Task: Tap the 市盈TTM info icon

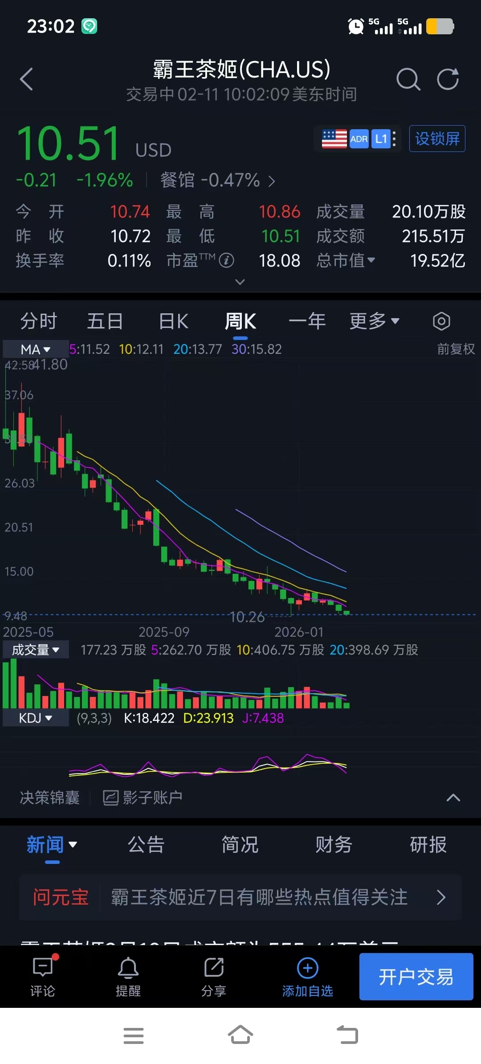Action: click(226, 260)
